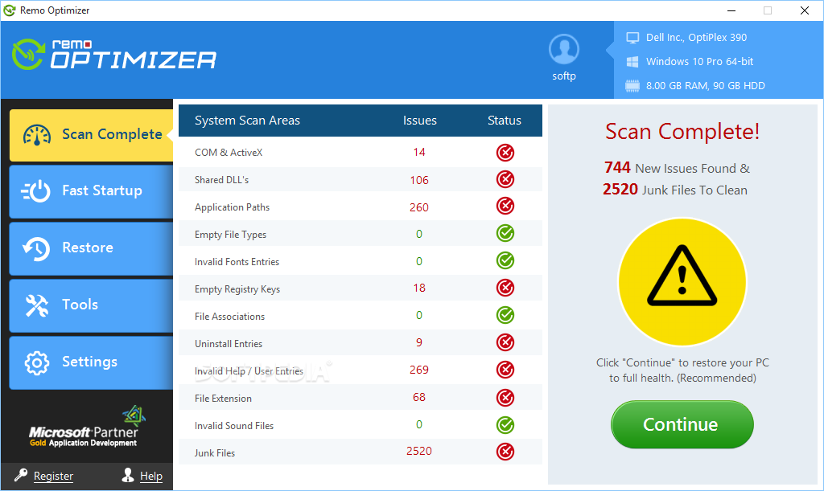The image size is (824, 491).
Task: Click the Issues column header
Action: 419,121
